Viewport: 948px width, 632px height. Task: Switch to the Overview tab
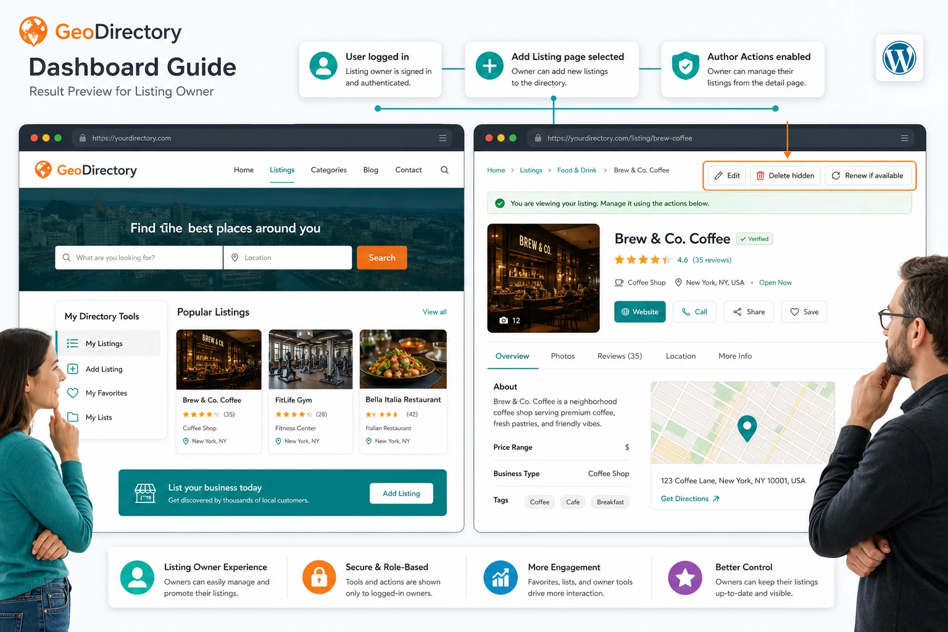tap(512, 356)
